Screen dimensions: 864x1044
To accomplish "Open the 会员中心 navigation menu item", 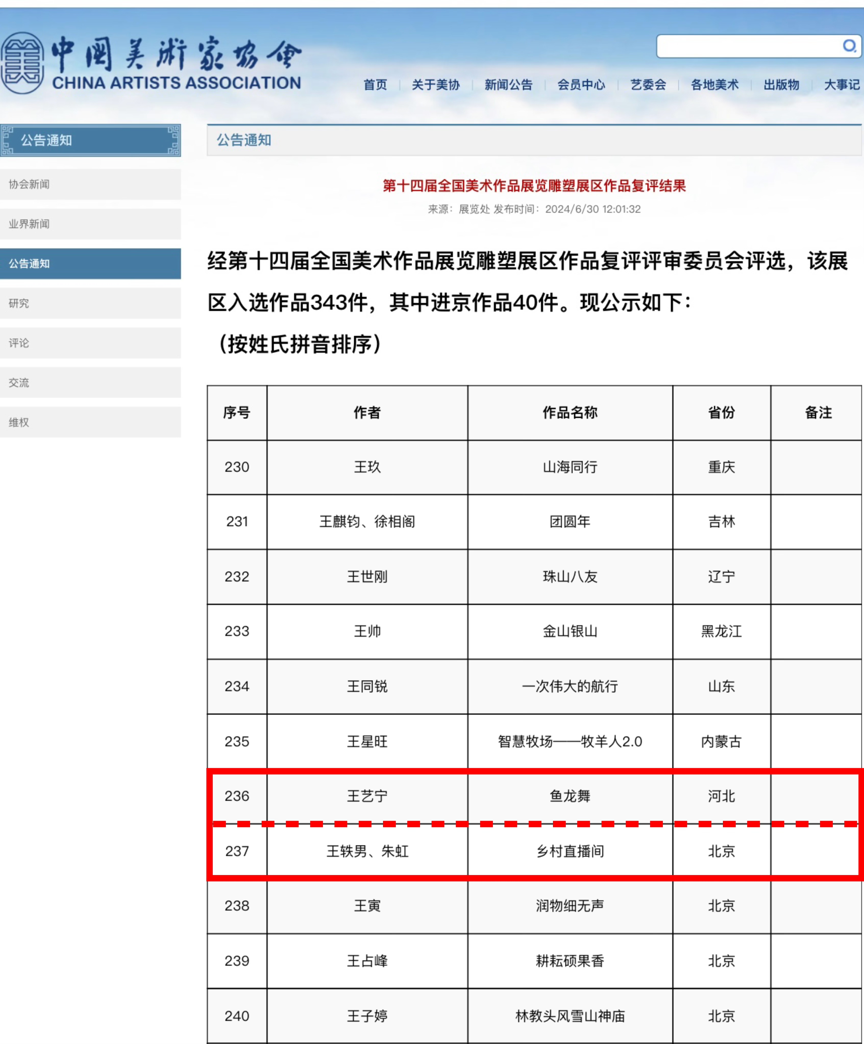I will click(582, 85).
